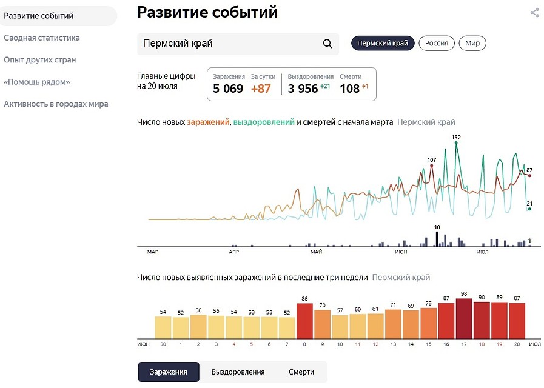Click the bar for July 15 (75)
This screenshot has width=544, height=388.
coord(429,323)
